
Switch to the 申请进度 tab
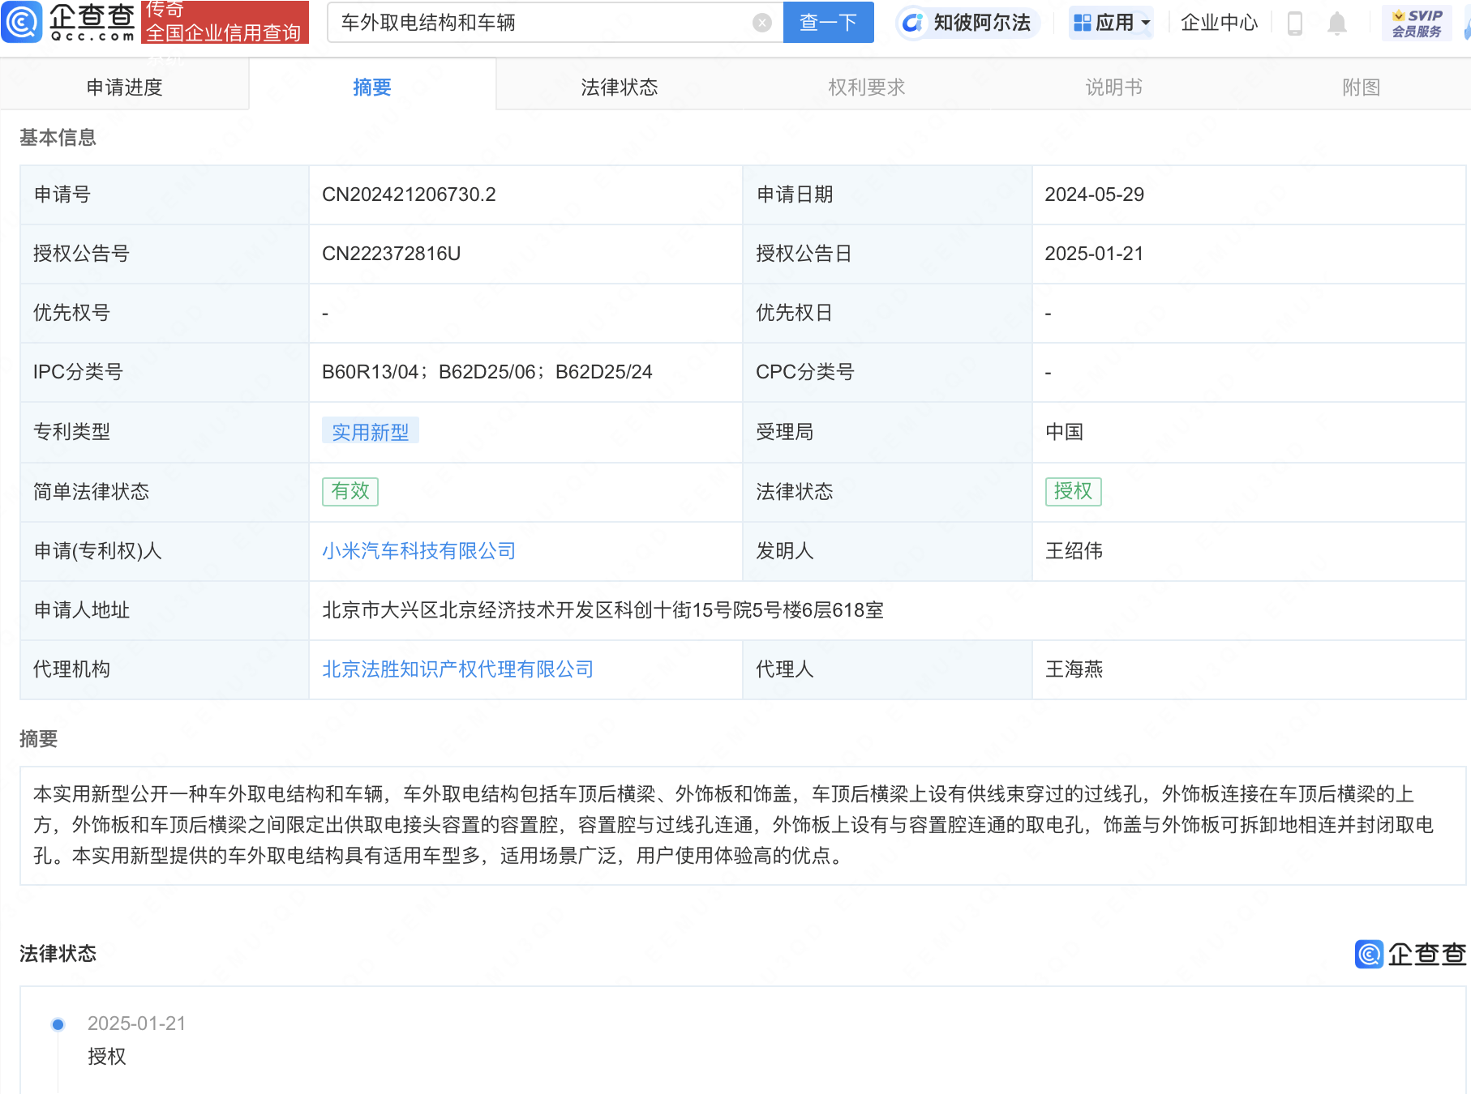(x=124, y=87)
